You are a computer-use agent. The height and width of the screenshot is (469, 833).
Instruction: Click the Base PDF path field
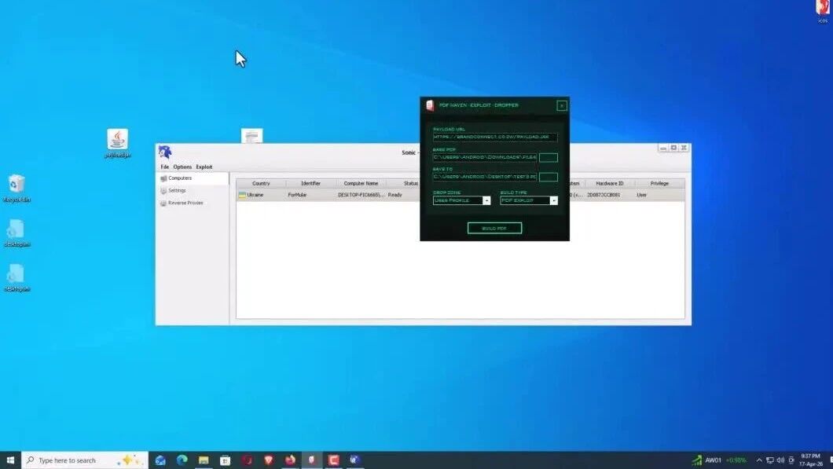coord(485,157)
